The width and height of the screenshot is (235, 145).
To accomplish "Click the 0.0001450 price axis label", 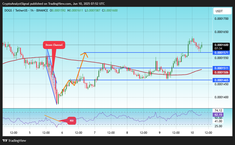I will pyautogui.click(x=221, y=84).
